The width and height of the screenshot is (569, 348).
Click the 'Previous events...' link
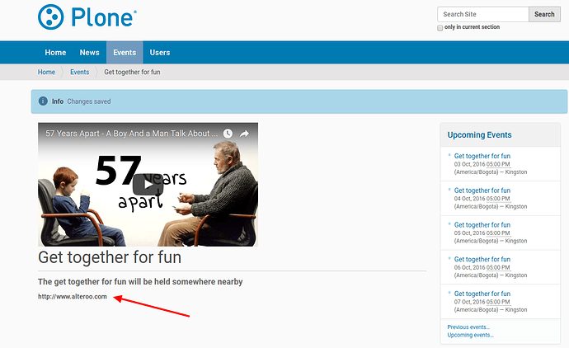(x=468, y=327)
